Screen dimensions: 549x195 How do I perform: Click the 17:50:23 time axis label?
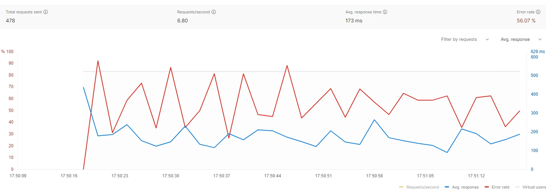pos(120,176)
